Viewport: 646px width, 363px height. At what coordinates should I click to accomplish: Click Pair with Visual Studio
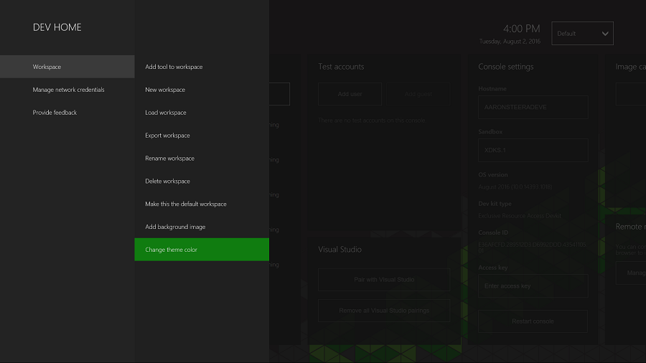[x=384, y=280]
